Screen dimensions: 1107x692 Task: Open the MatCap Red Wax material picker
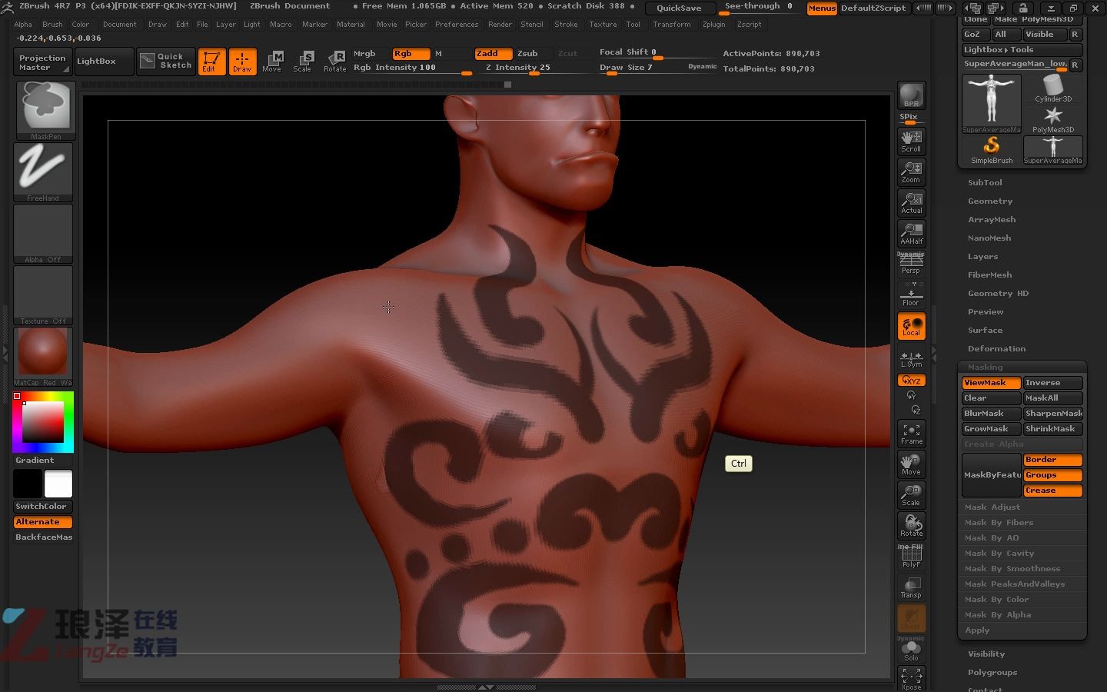point(43,357)
